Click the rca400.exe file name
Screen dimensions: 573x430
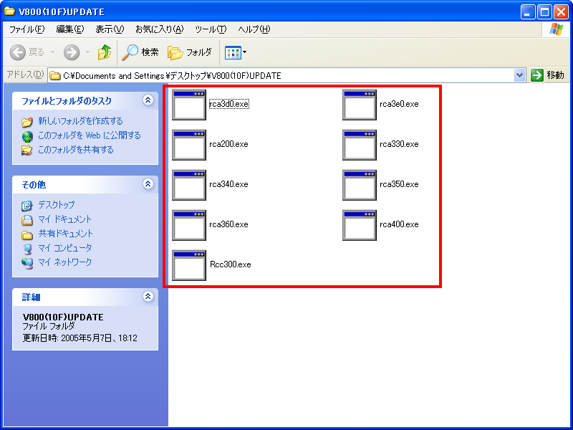click(399, 224)
